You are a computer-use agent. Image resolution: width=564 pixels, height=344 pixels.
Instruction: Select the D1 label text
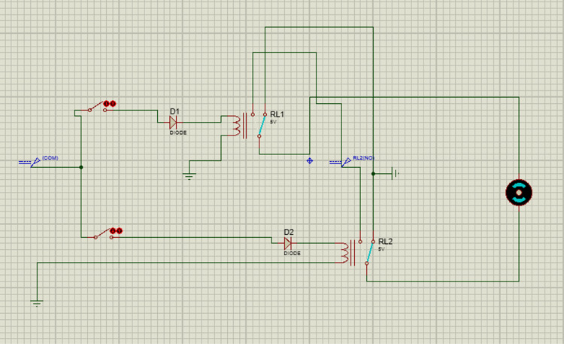(x=174, y=111)
